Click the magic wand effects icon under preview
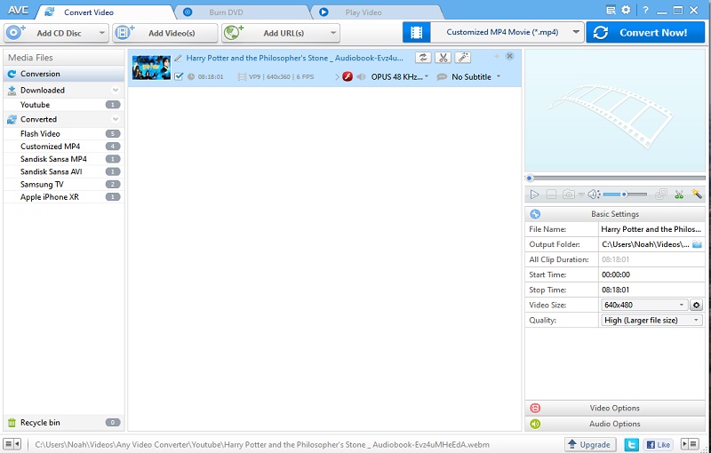This screenshot has height=453, width=711. [x=697, y=195]
